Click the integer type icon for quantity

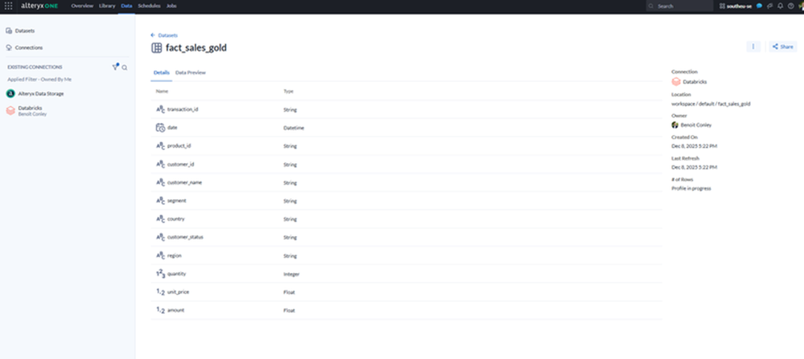(160, 274)
